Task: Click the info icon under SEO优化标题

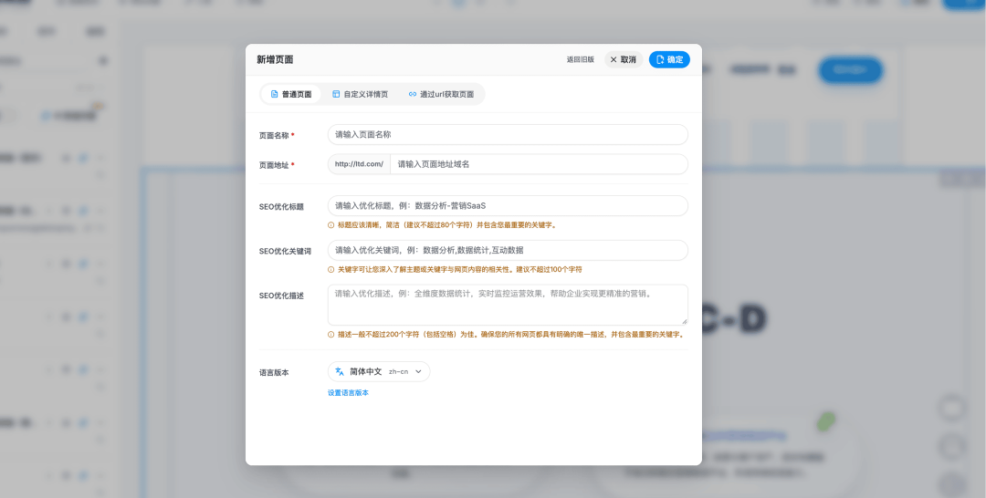Action: 330,224
